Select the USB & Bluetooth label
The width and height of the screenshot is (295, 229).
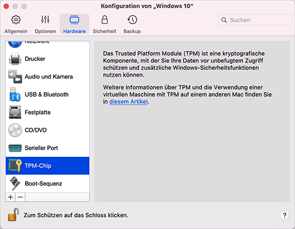tap(47, 95)
